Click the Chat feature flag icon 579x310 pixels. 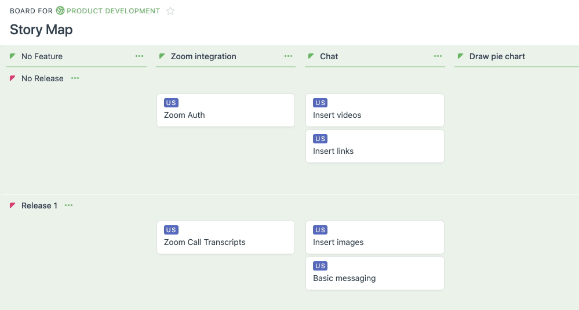(311, 56)
